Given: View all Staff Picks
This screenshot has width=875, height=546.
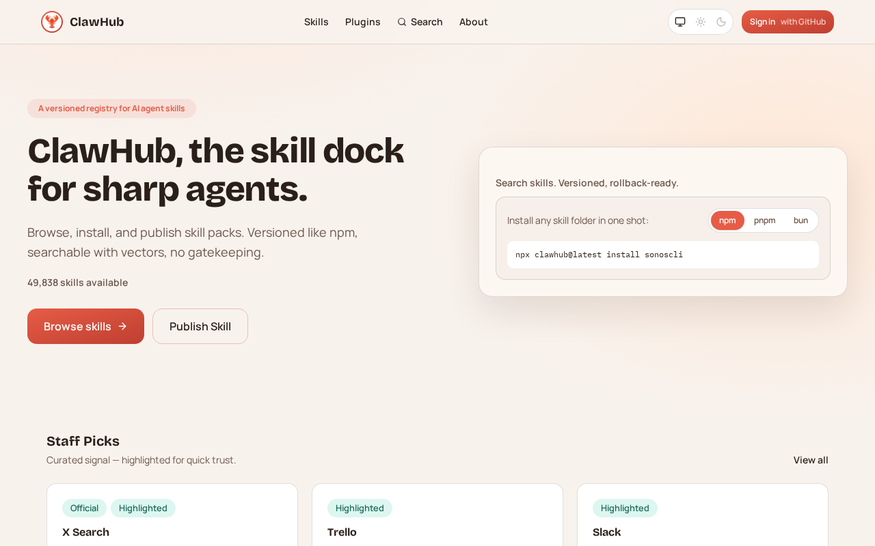Looking at the screenshot, I should (x=811, y=459).
